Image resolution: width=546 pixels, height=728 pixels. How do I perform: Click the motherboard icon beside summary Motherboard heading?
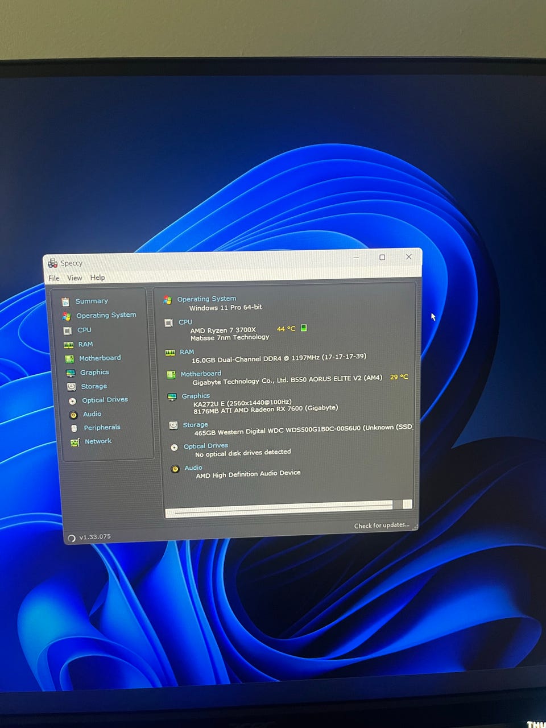tap(171, 375)
